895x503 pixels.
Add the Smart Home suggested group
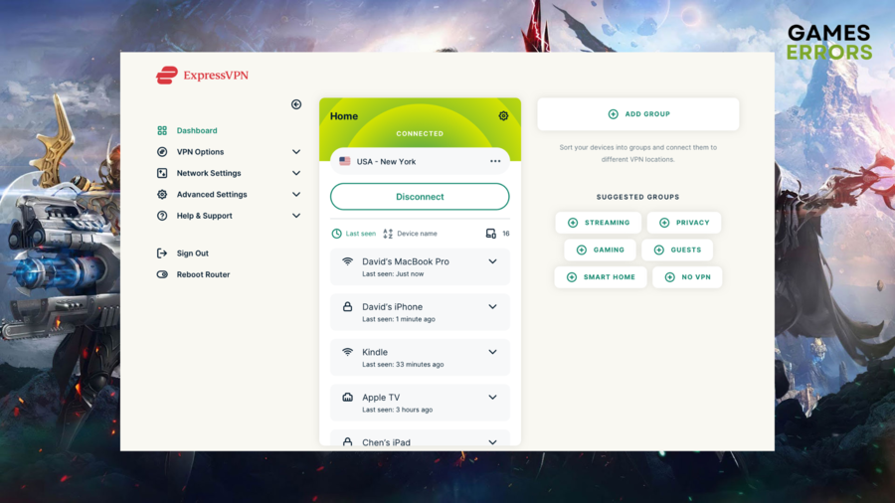(601, 277)
